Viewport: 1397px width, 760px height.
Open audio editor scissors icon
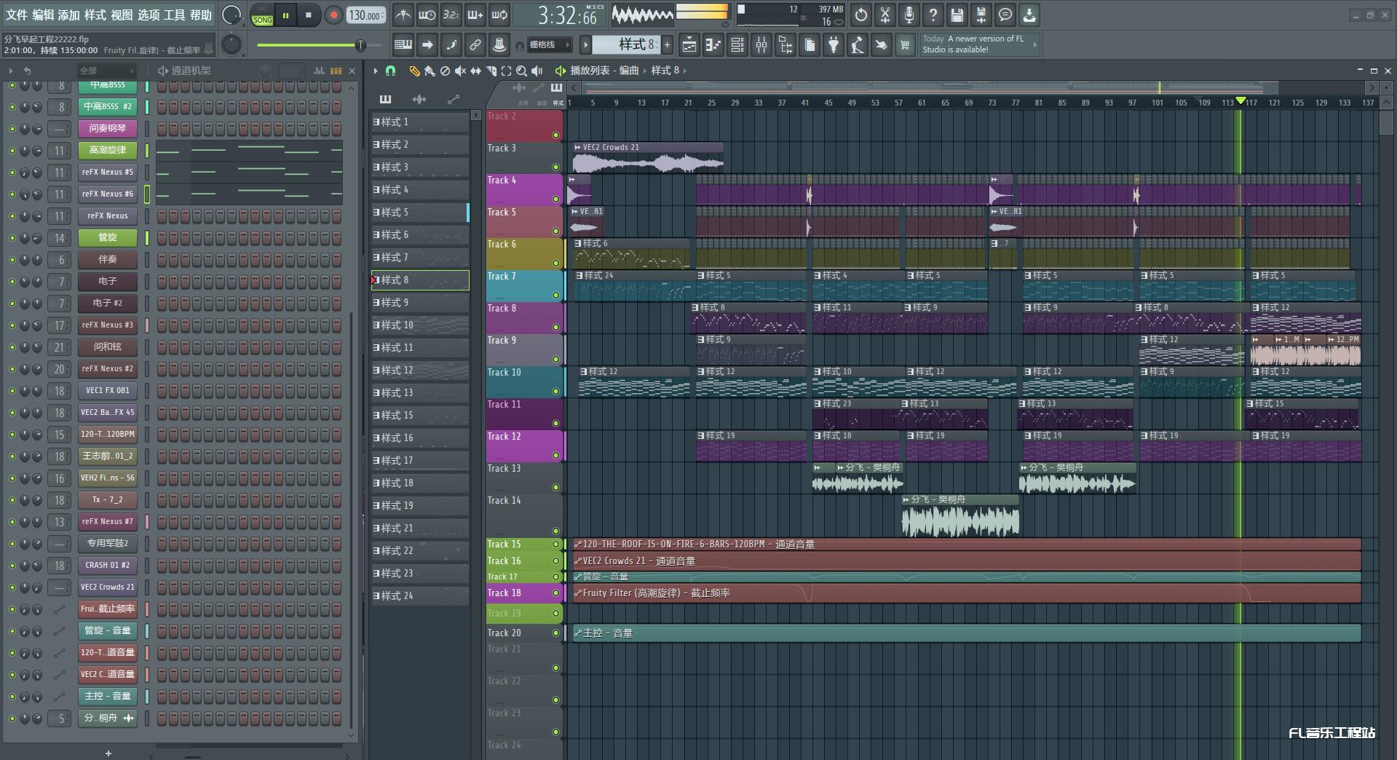pos(885,15)
